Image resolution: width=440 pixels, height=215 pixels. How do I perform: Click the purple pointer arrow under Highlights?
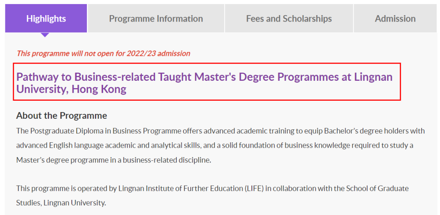[45, 35]
